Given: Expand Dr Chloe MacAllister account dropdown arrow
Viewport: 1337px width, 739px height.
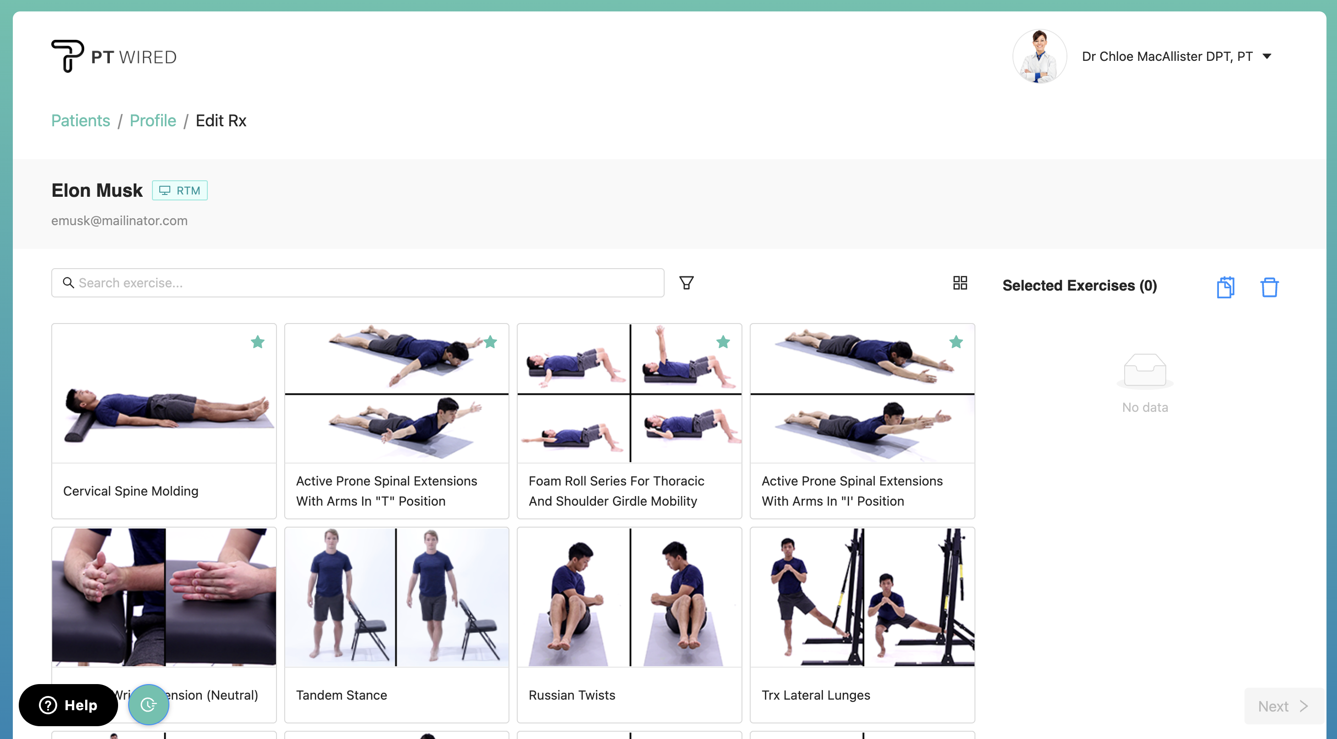Looking at the screenshot, I should (1267, 56).
